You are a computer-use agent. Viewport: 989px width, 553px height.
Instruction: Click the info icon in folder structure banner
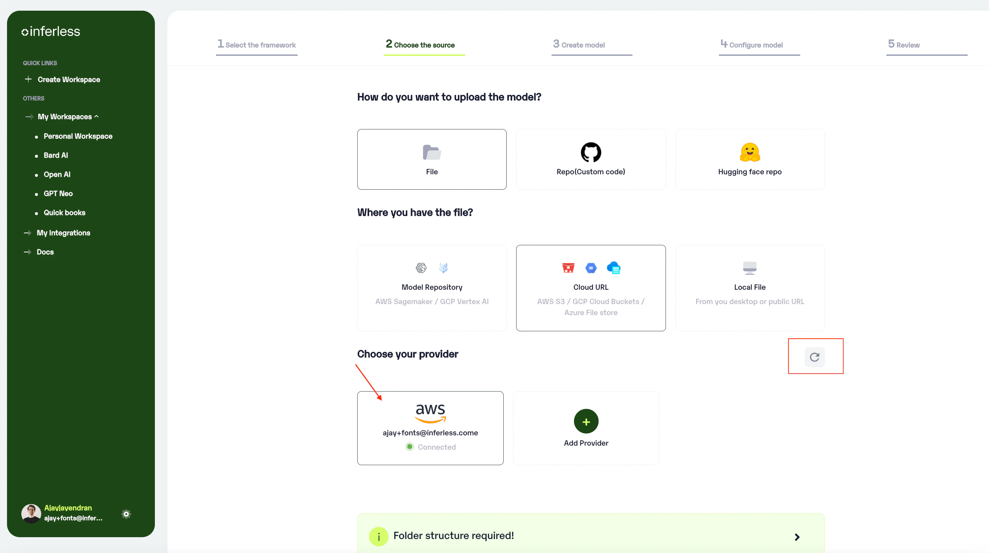tap(378, 536)
